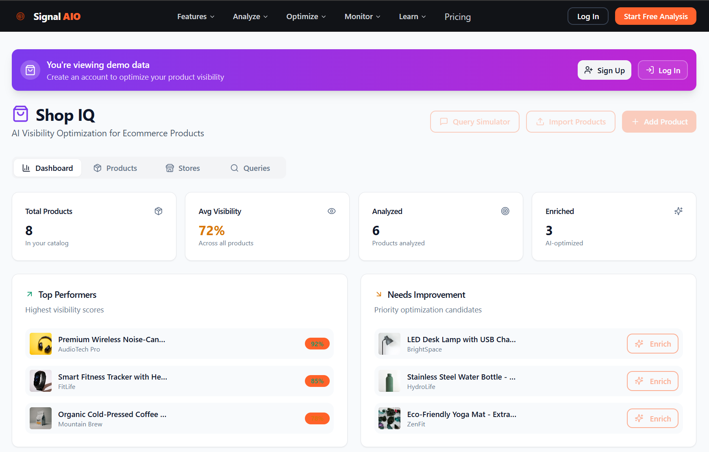Click the 92% visibility badge
709x452 pixels.
point(317,343)
